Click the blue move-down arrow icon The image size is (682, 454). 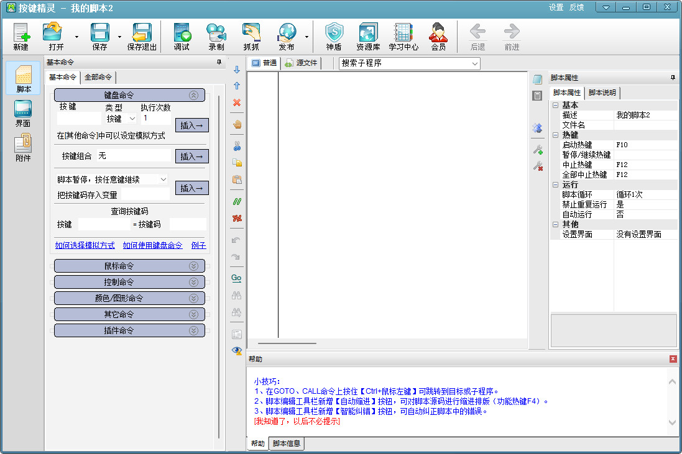[x=237, y=70]
